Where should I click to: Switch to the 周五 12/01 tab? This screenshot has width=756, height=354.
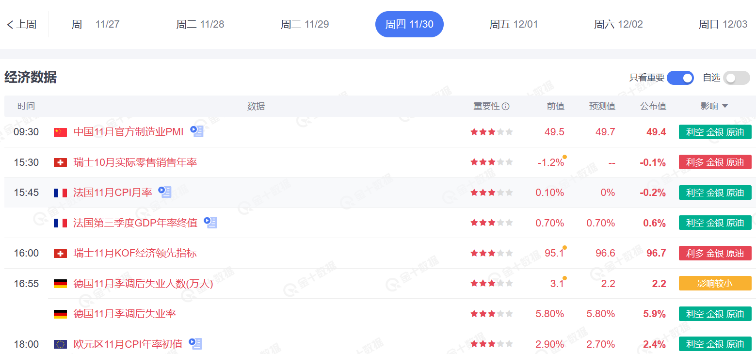point(514,24)
